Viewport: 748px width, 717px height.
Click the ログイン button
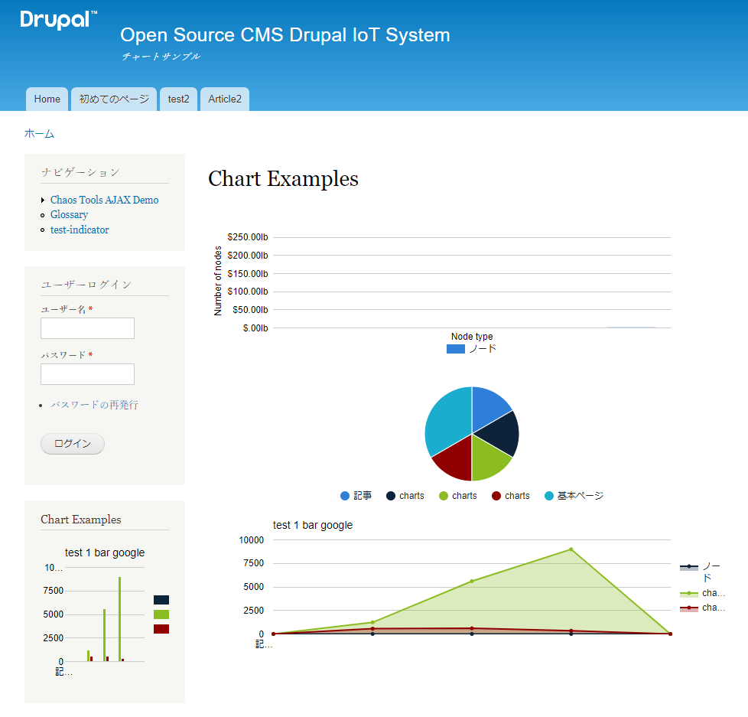[x=73, y=444]
